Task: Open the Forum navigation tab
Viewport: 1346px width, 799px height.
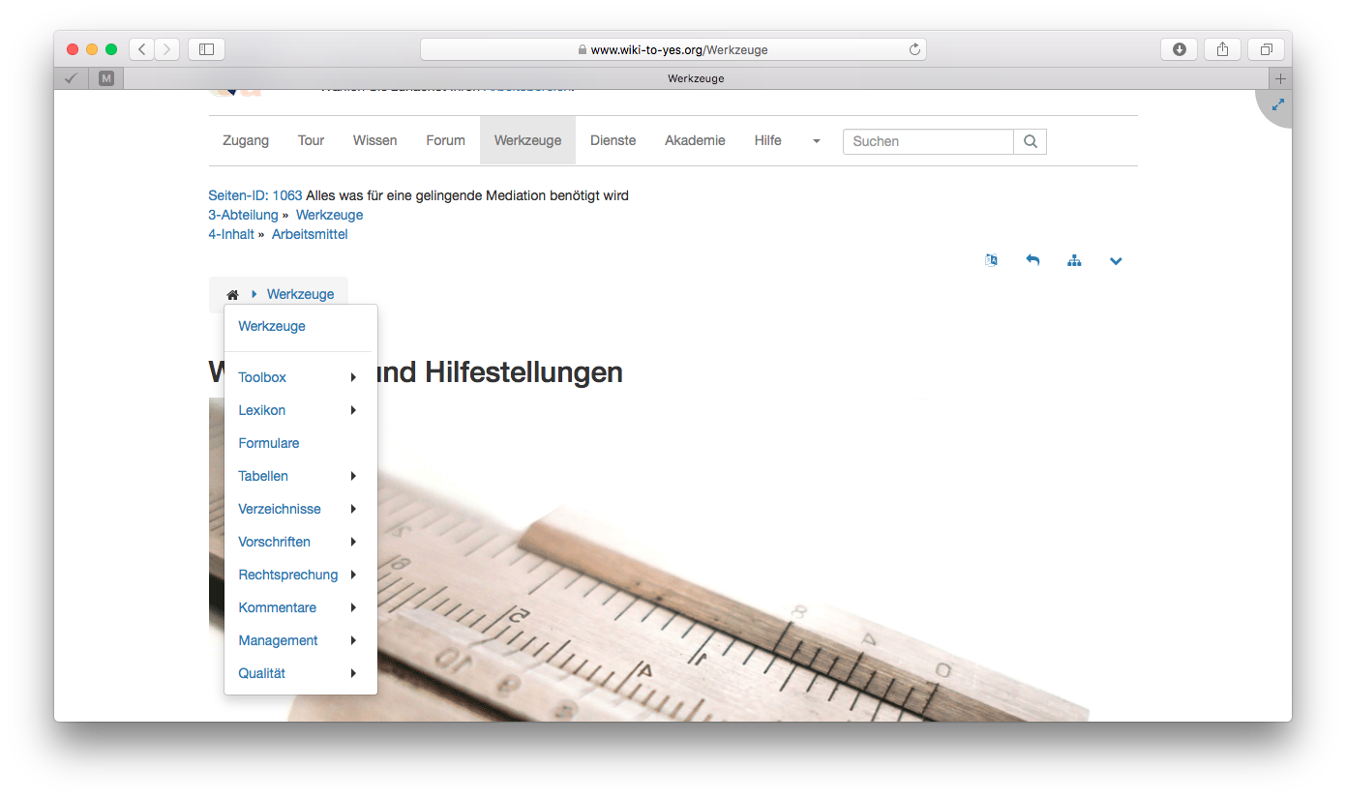Action: coord(445,140)
